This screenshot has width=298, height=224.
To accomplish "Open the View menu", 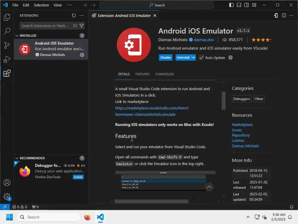I will (57, 5).
